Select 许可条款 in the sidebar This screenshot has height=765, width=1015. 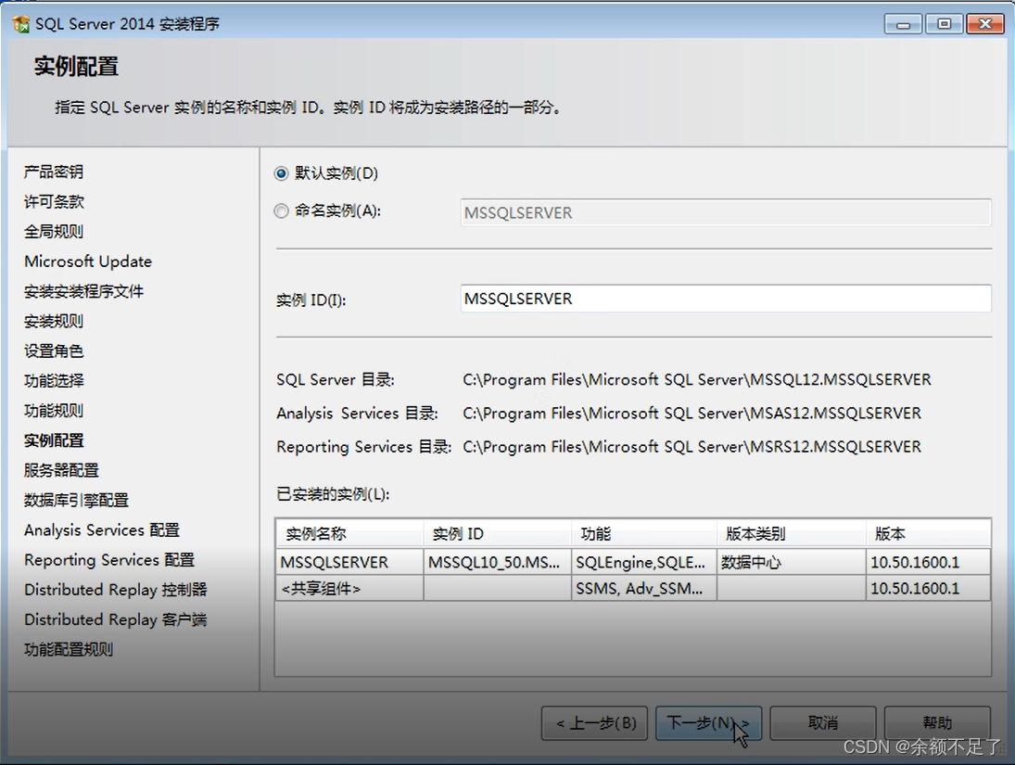pyautogui.click(x=53, y=201)
